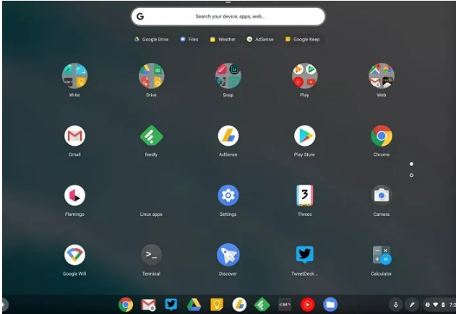Open the Google Keep suggestion chip
The height and width of the screenshot is (314, 456).
click(x=303, y=39)
